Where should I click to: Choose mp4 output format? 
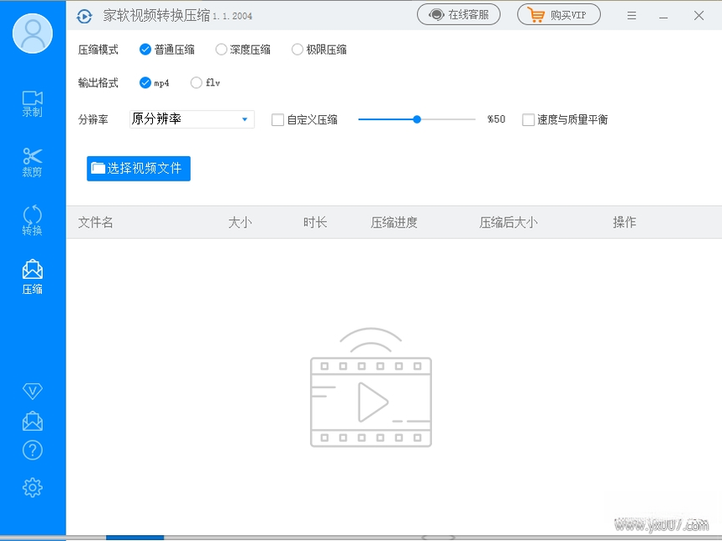pos(155,83)
